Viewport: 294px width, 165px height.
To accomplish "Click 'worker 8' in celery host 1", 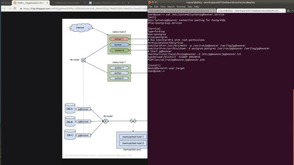I will (x=119, y=78).
